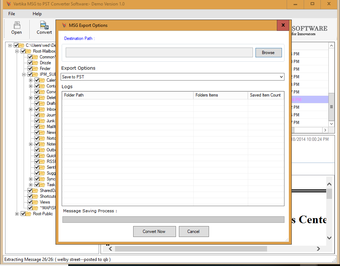The height and width of the screenshot is (266, 340).
Task: Expand the Task folder node
Action: tap(31, 185)
